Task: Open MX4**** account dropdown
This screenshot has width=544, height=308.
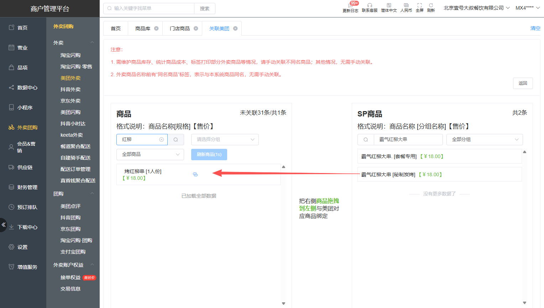Action: point(527,8)
